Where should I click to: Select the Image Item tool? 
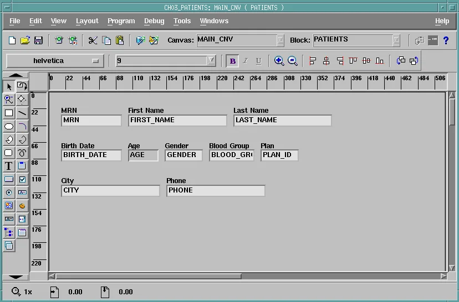[9, 206]
